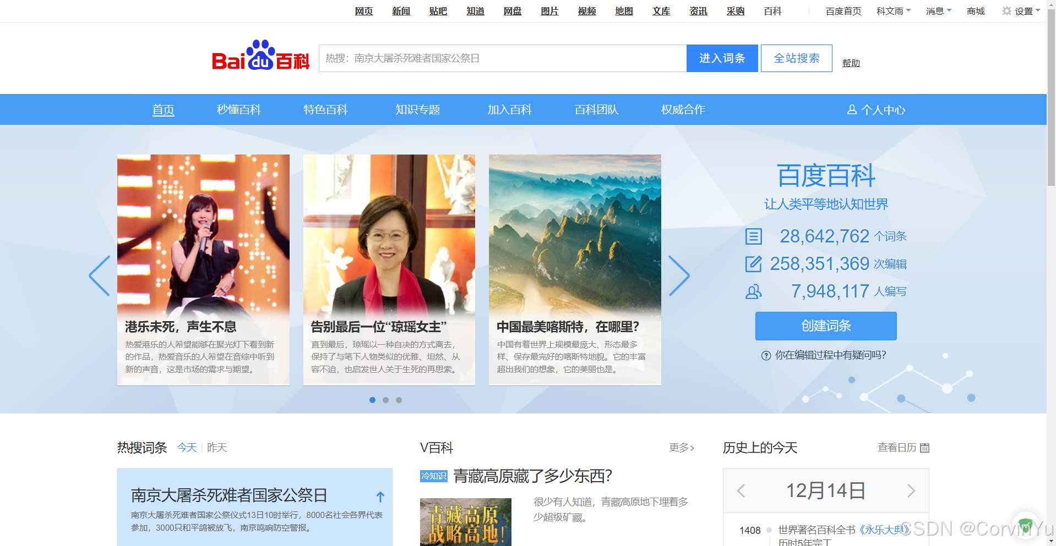Click the question mark help icon
Viewport: 1056px width, 546px height.
pyautogui.click(x=766, y=356)
